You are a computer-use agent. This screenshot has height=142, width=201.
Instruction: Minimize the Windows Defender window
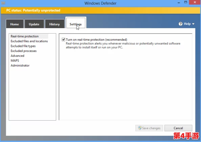(x=179, y=2)
